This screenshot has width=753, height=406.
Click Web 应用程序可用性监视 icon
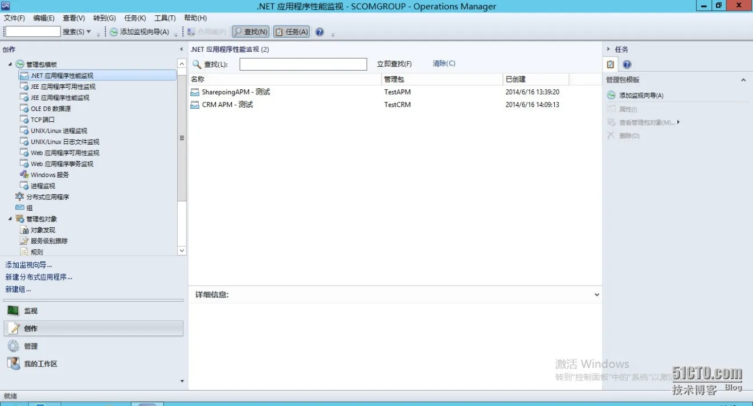tap(24, 153)
